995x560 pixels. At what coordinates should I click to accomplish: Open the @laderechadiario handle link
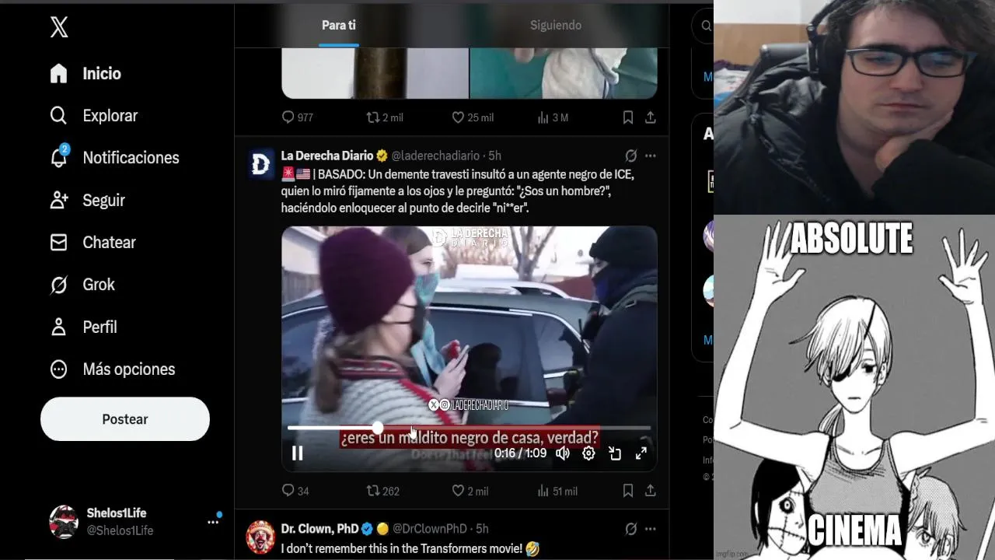pos(435,156)
